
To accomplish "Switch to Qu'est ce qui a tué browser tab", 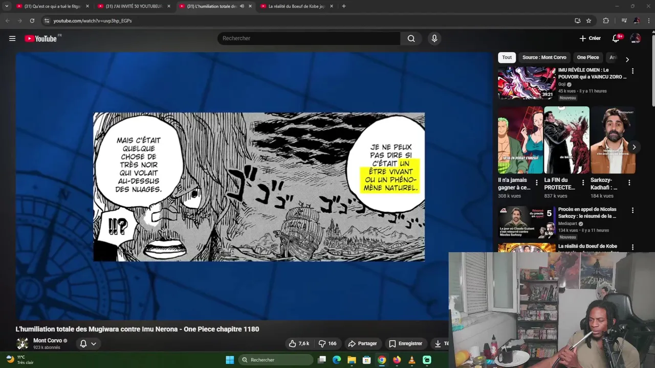I will [x=52, y=6].
